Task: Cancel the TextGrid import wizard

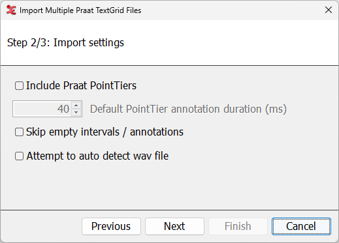Action: tap(301, 226)
